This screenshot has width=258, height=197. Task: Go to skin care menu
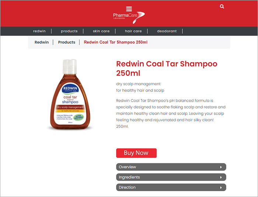click(101, 31)
